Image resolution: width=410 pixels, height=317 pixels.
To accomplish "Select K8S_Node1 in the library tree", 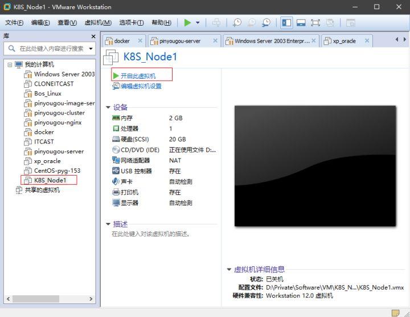I will pyautogui.click(x=50, y=180).
